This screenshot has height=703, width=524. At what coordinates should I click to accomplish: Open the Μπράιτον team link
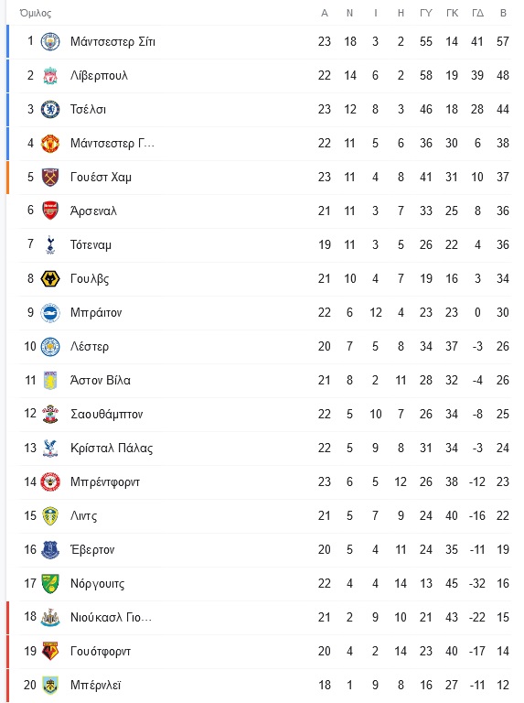(x=96, y=312)
